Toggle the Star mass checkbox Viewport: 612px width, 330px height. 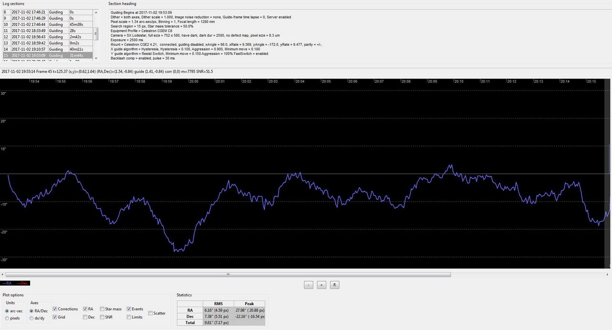(x=102, y=309)
